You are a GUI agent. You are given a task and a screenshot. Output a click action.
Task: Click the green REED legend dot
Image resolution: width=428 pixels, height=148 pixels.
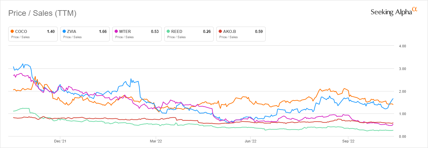click(168, 31)
